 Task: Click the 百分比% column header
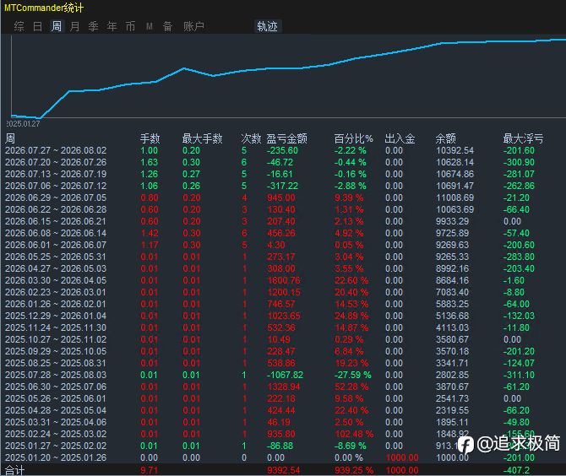click(353, 138)
